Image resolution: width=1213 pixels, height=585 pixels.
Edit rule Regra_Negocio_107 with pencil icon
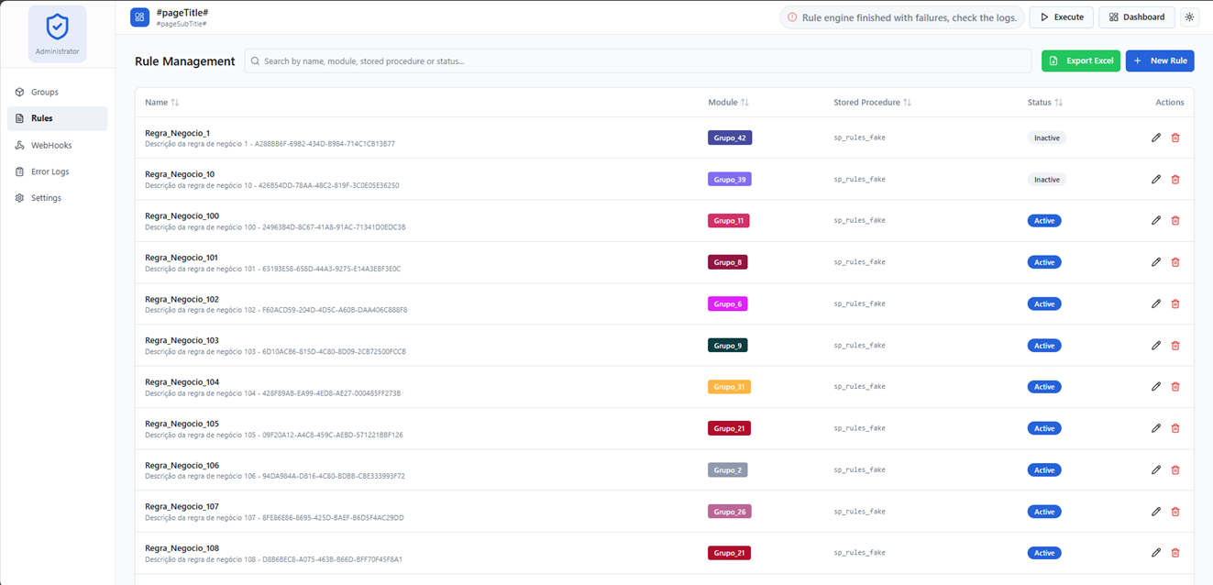pyautogui.click(x=1156, y=512)
